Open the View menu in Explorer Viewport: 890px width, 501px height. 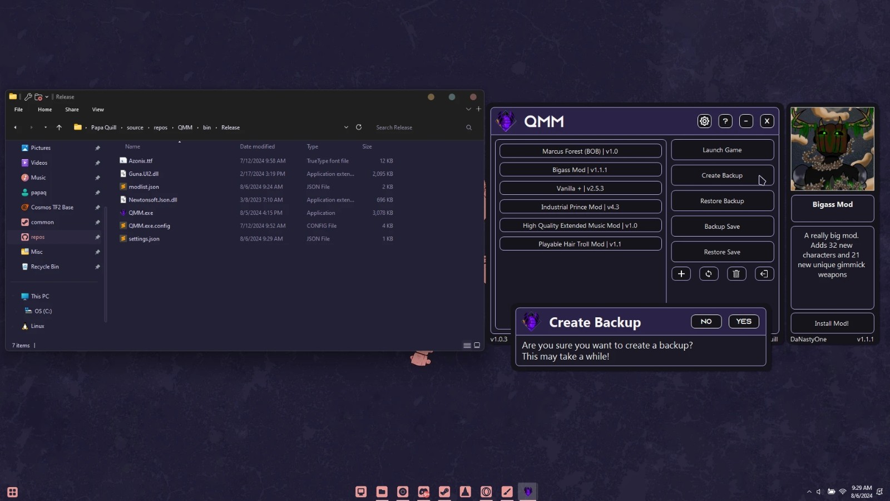pos(98,110)
